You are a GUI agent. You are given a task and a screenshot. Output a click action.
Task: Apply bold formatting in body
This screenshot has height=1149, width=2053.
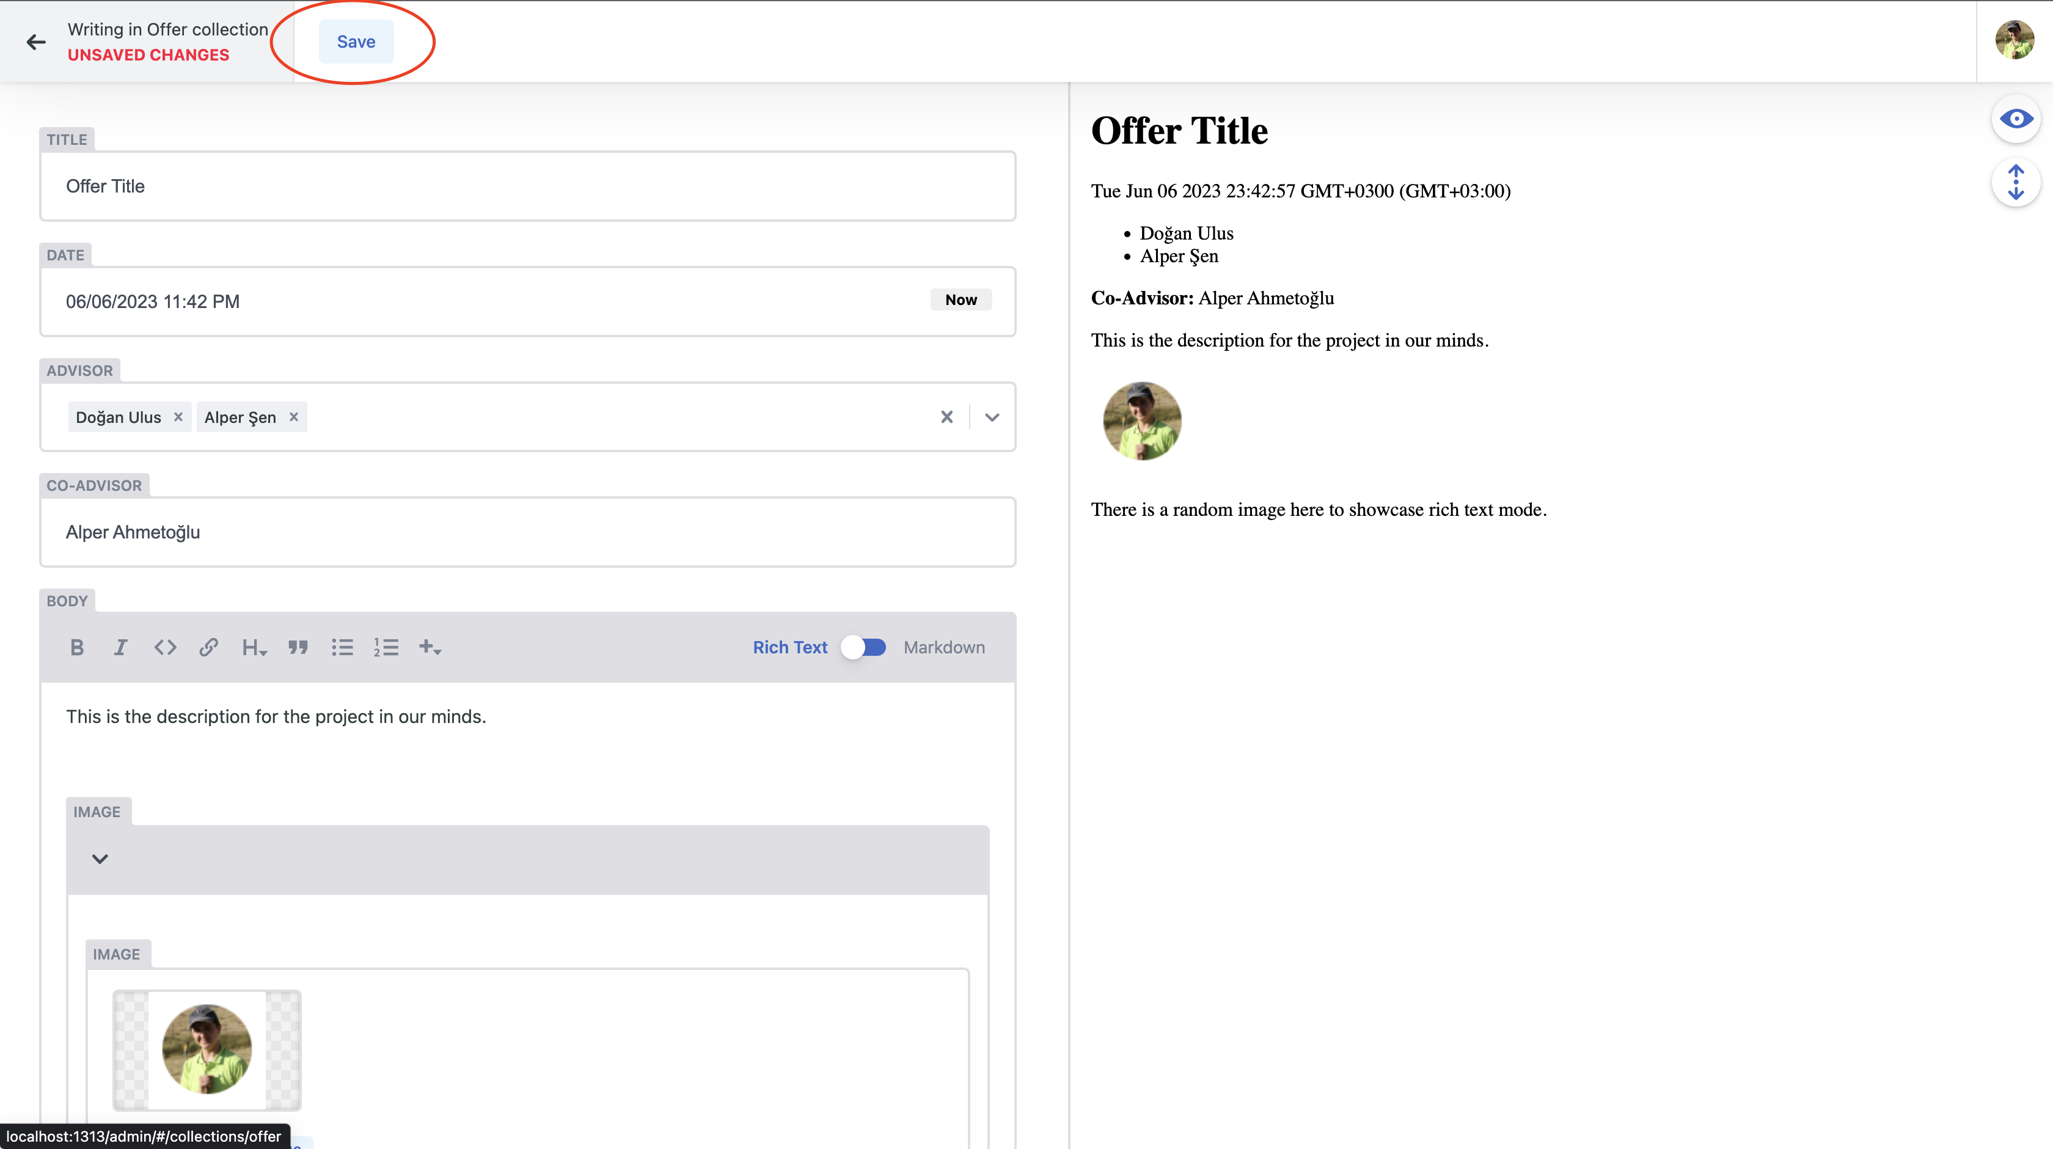[76, 647]
